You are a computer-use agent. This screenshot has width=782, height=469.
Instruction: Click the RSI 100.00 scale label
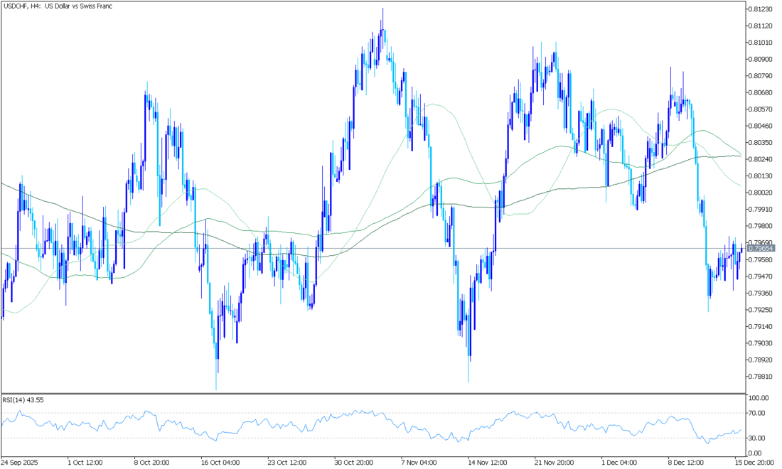(759, 398)
